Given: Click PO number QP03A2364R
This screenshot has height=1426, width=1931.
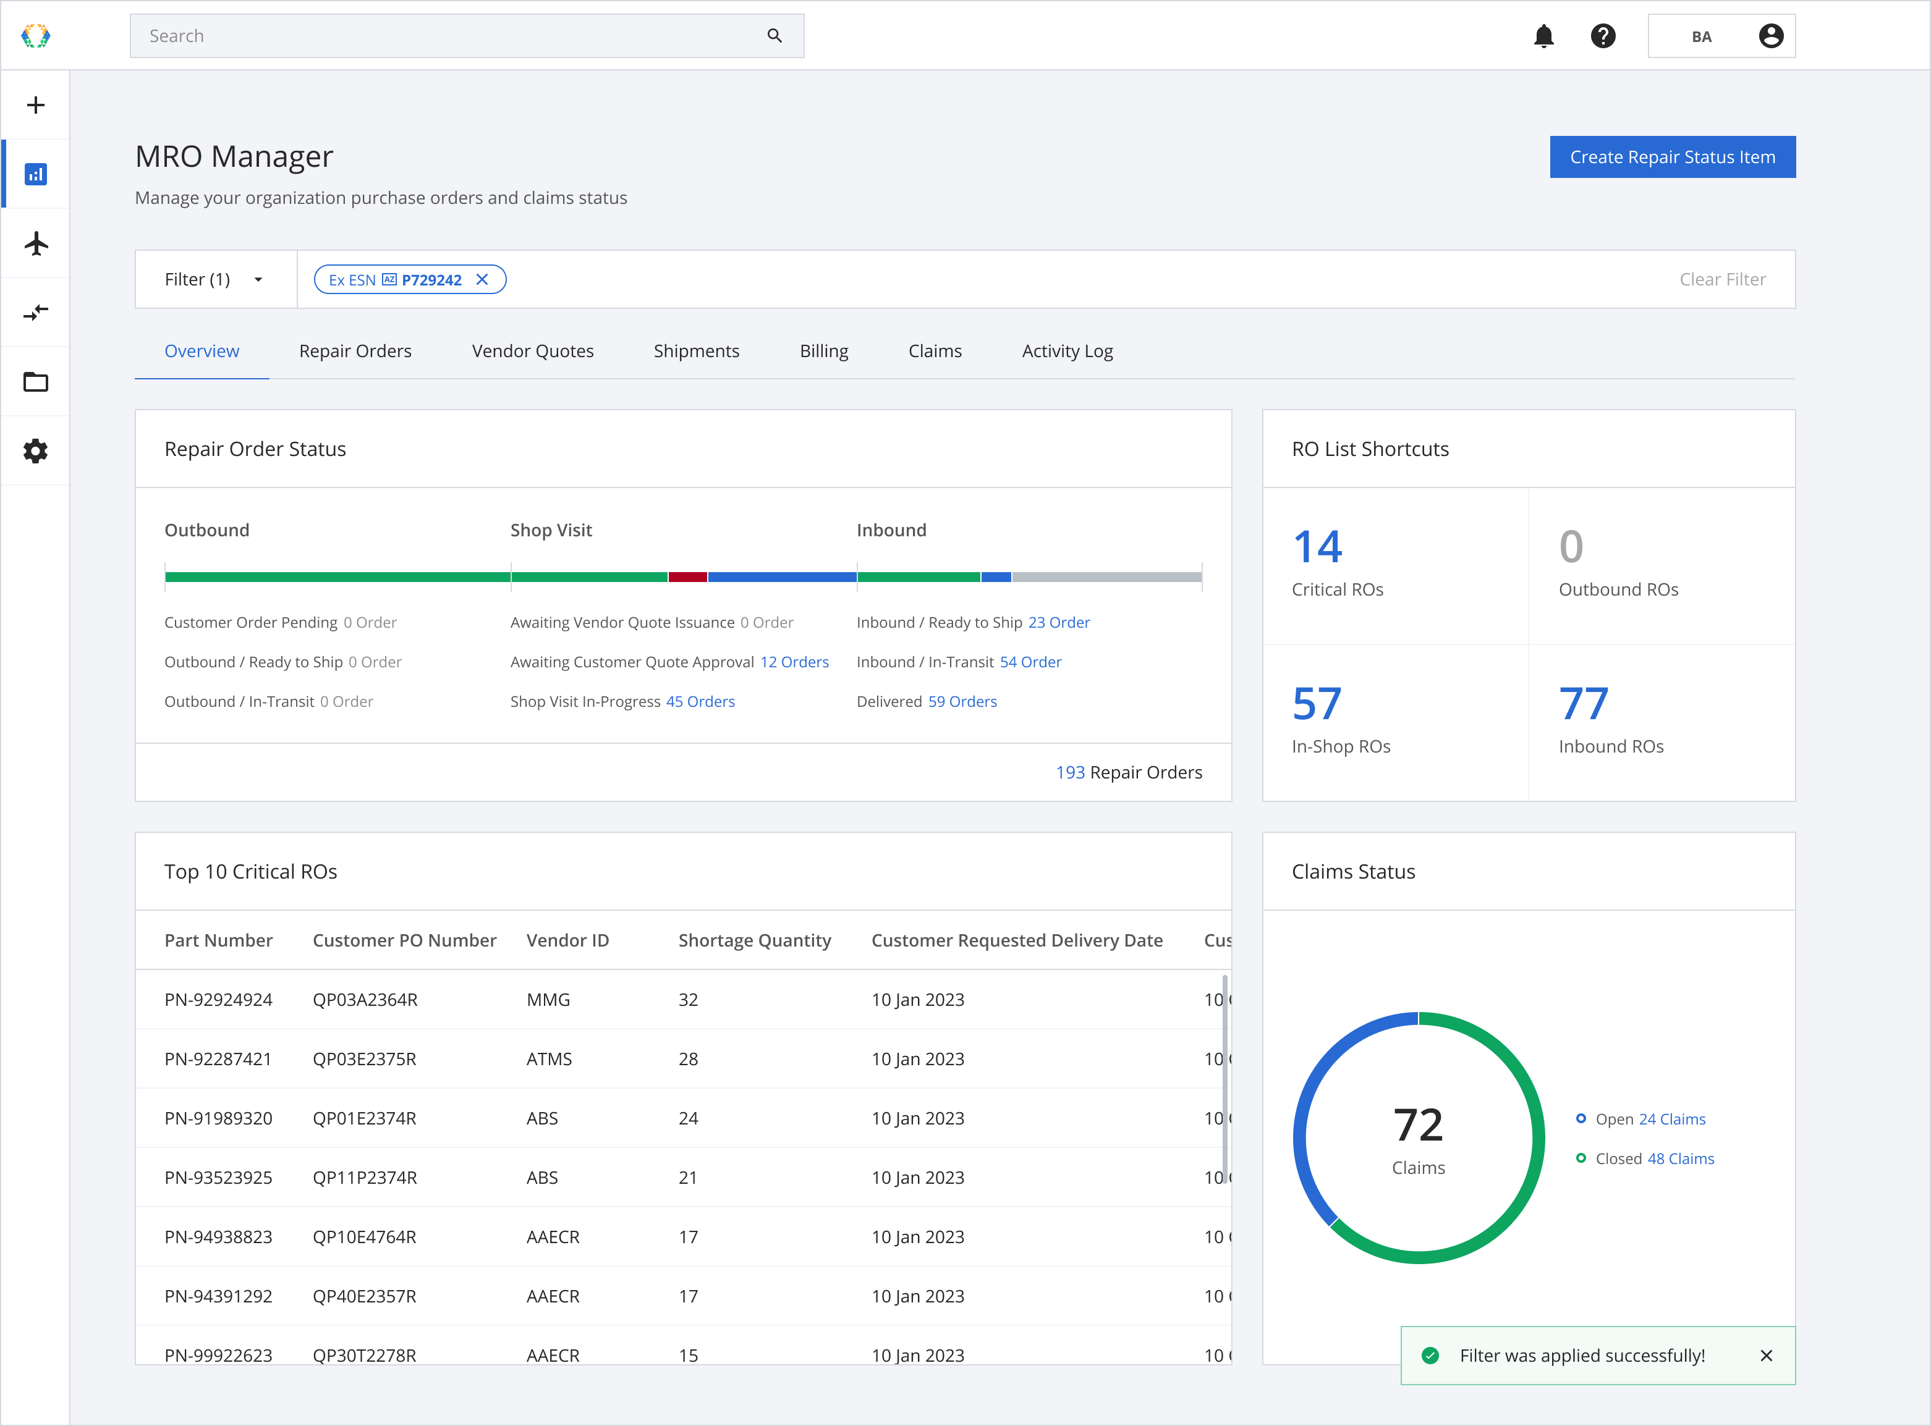Looking at the screenshot, I should [x=365, y=1000].
